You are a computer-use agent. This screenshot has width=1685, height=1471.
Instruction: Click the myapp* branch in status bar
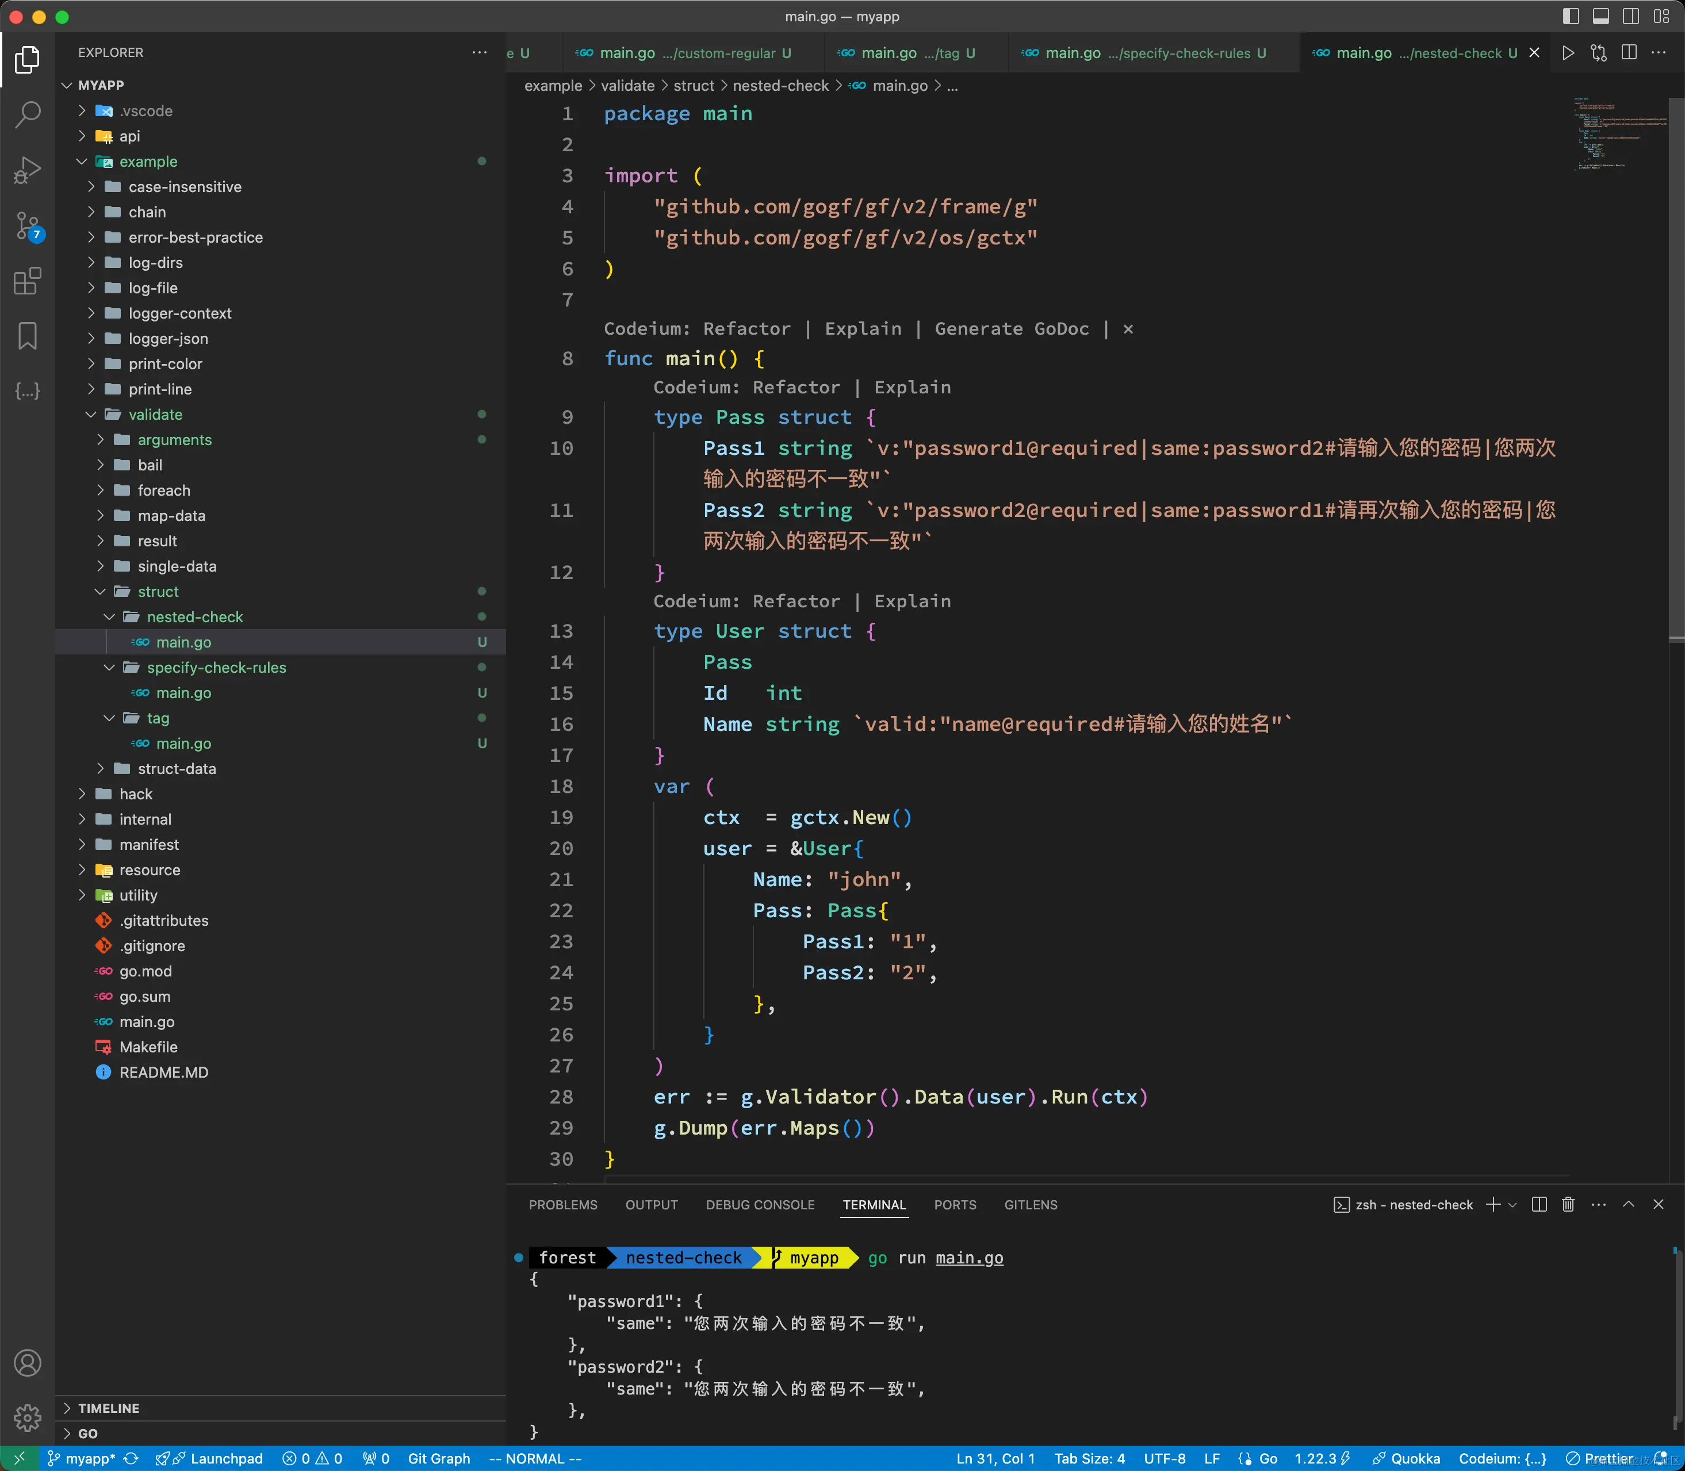(81, 1458)
